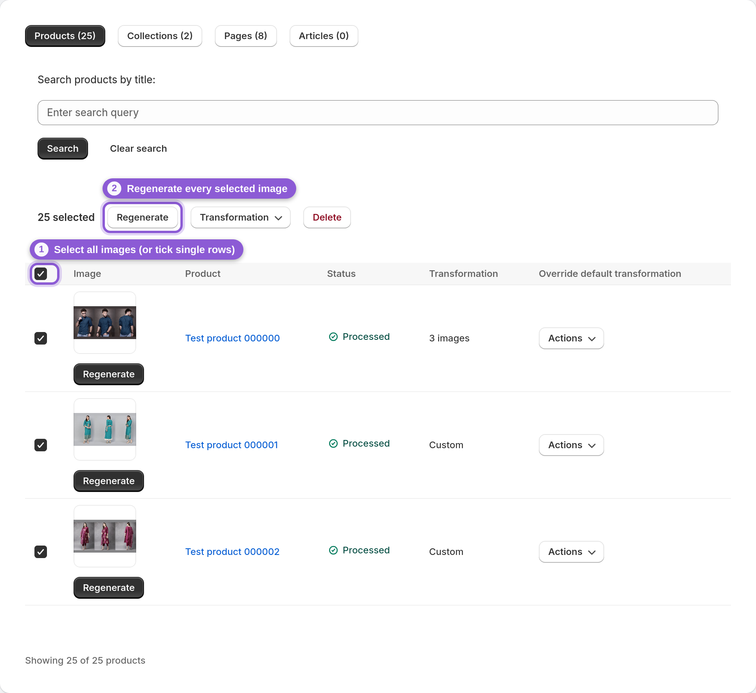
Task: Expand Actions dropdown for Test product 000001
Action: tap(571, 445)
